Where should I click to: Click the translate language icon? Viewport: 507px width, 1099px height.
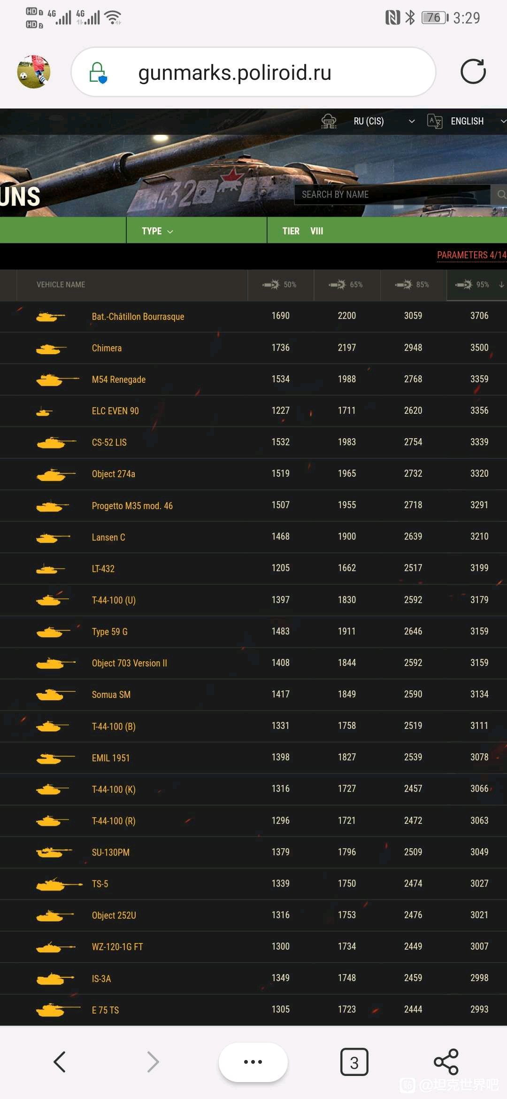[435, 121]
